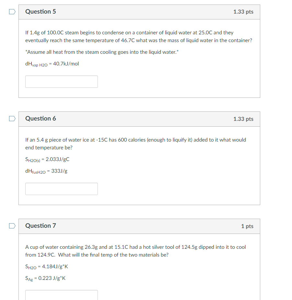The width and height of the screenshot is (292, 300).
Task: Click the 1 pts label for Question 7
Action: coord(247,226)
